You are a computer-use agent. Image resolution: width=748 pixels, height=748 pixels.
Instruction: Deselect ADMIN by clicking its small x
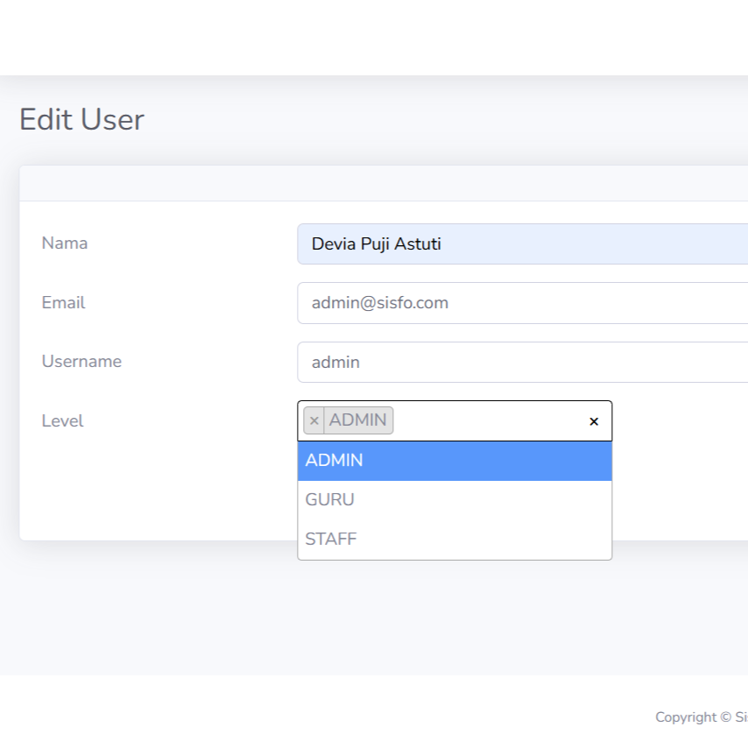pos(314,420)
